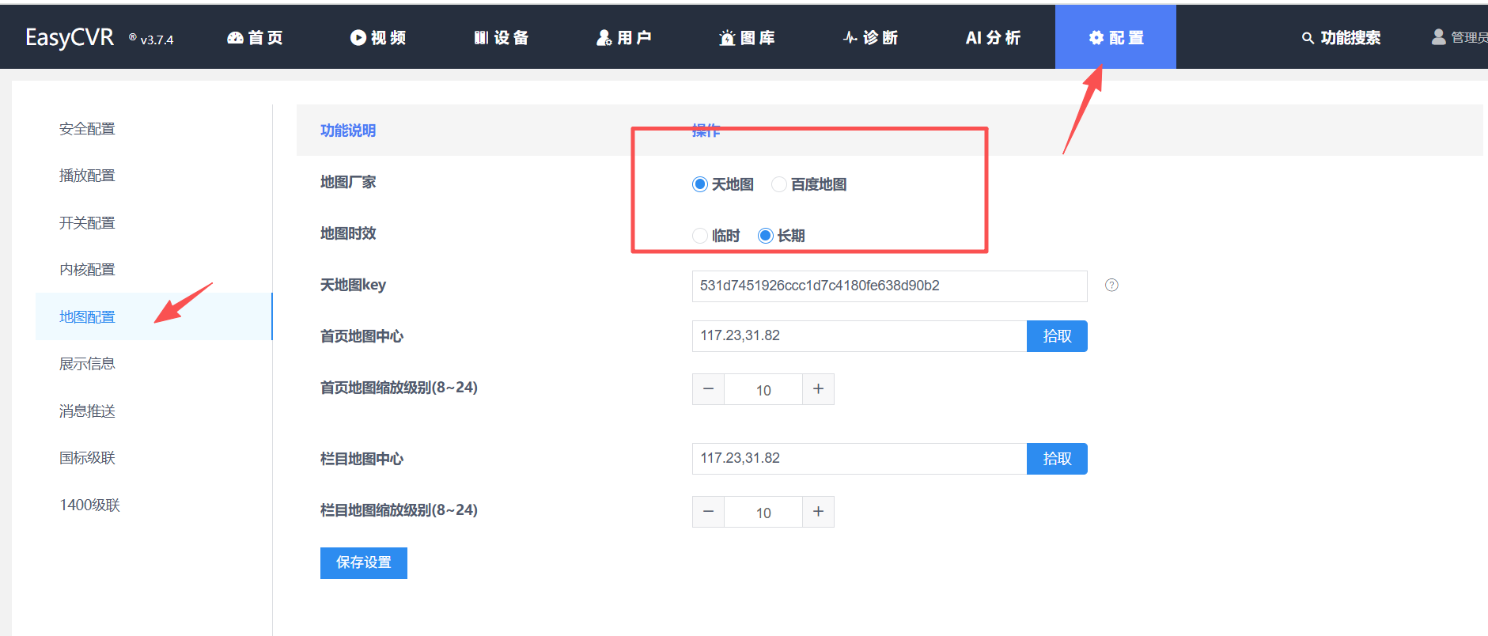
Task: Open 内核配置 in the sidebar
Action: point(87,270)
